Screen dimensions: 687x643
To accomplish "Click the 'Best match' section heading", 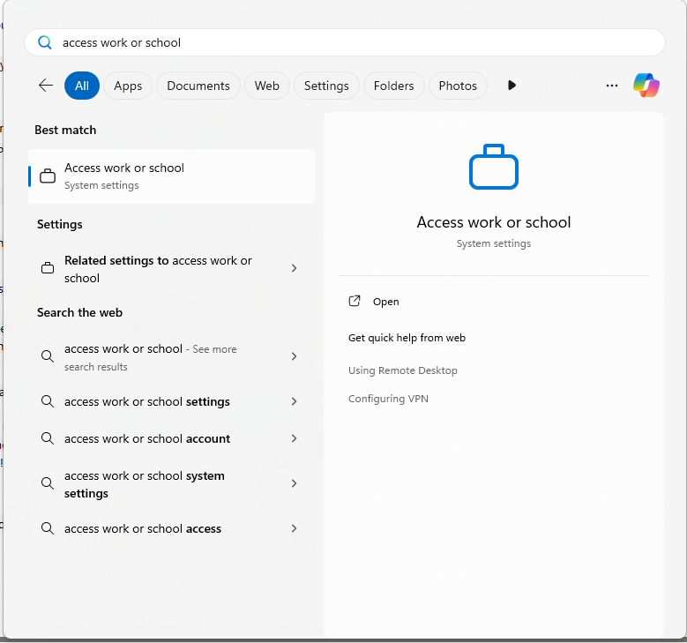I will pyautogui.click(x=65, y=130).
